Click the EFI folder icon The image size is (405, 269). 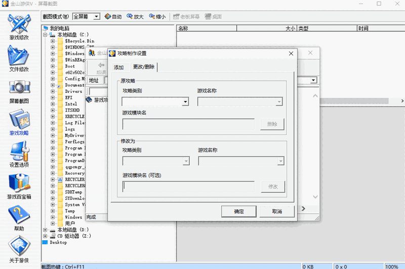pos(60,97)
